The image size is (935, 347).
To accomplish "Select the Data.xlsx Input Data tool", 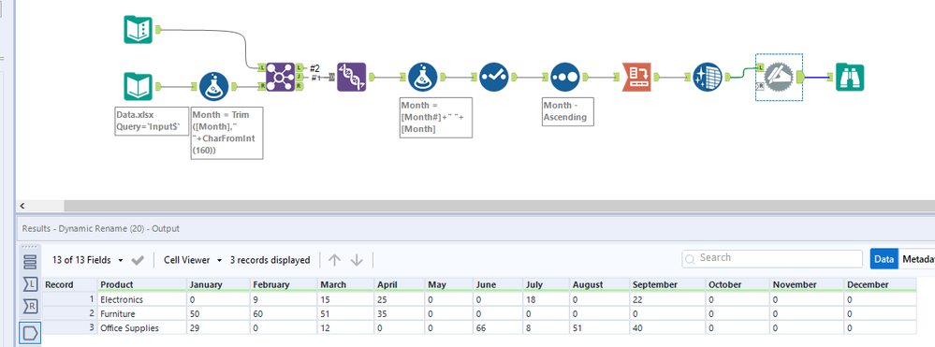I will tap(138, 86).
